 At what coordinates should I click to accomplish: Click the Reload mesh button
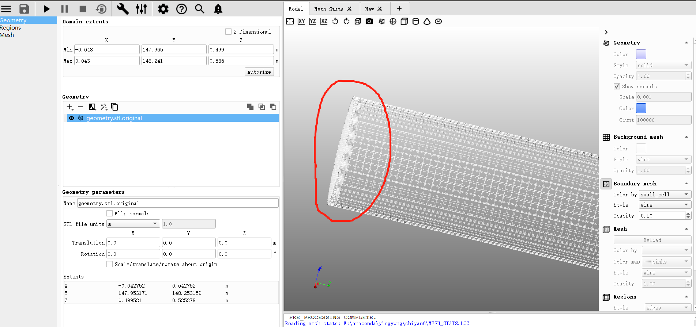652,240
